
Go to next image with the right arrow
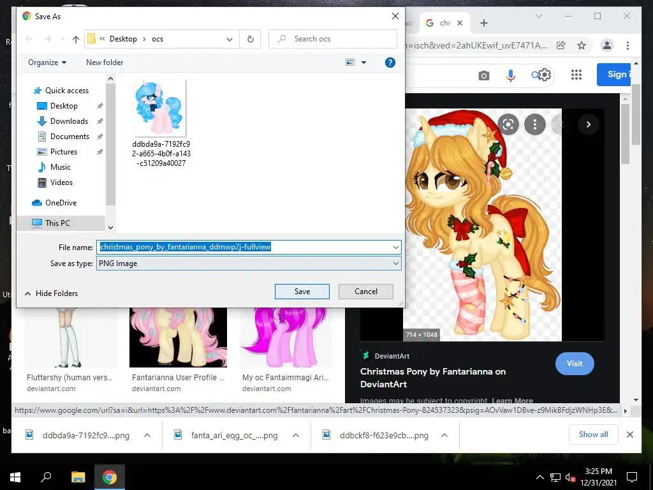(589, 124)
